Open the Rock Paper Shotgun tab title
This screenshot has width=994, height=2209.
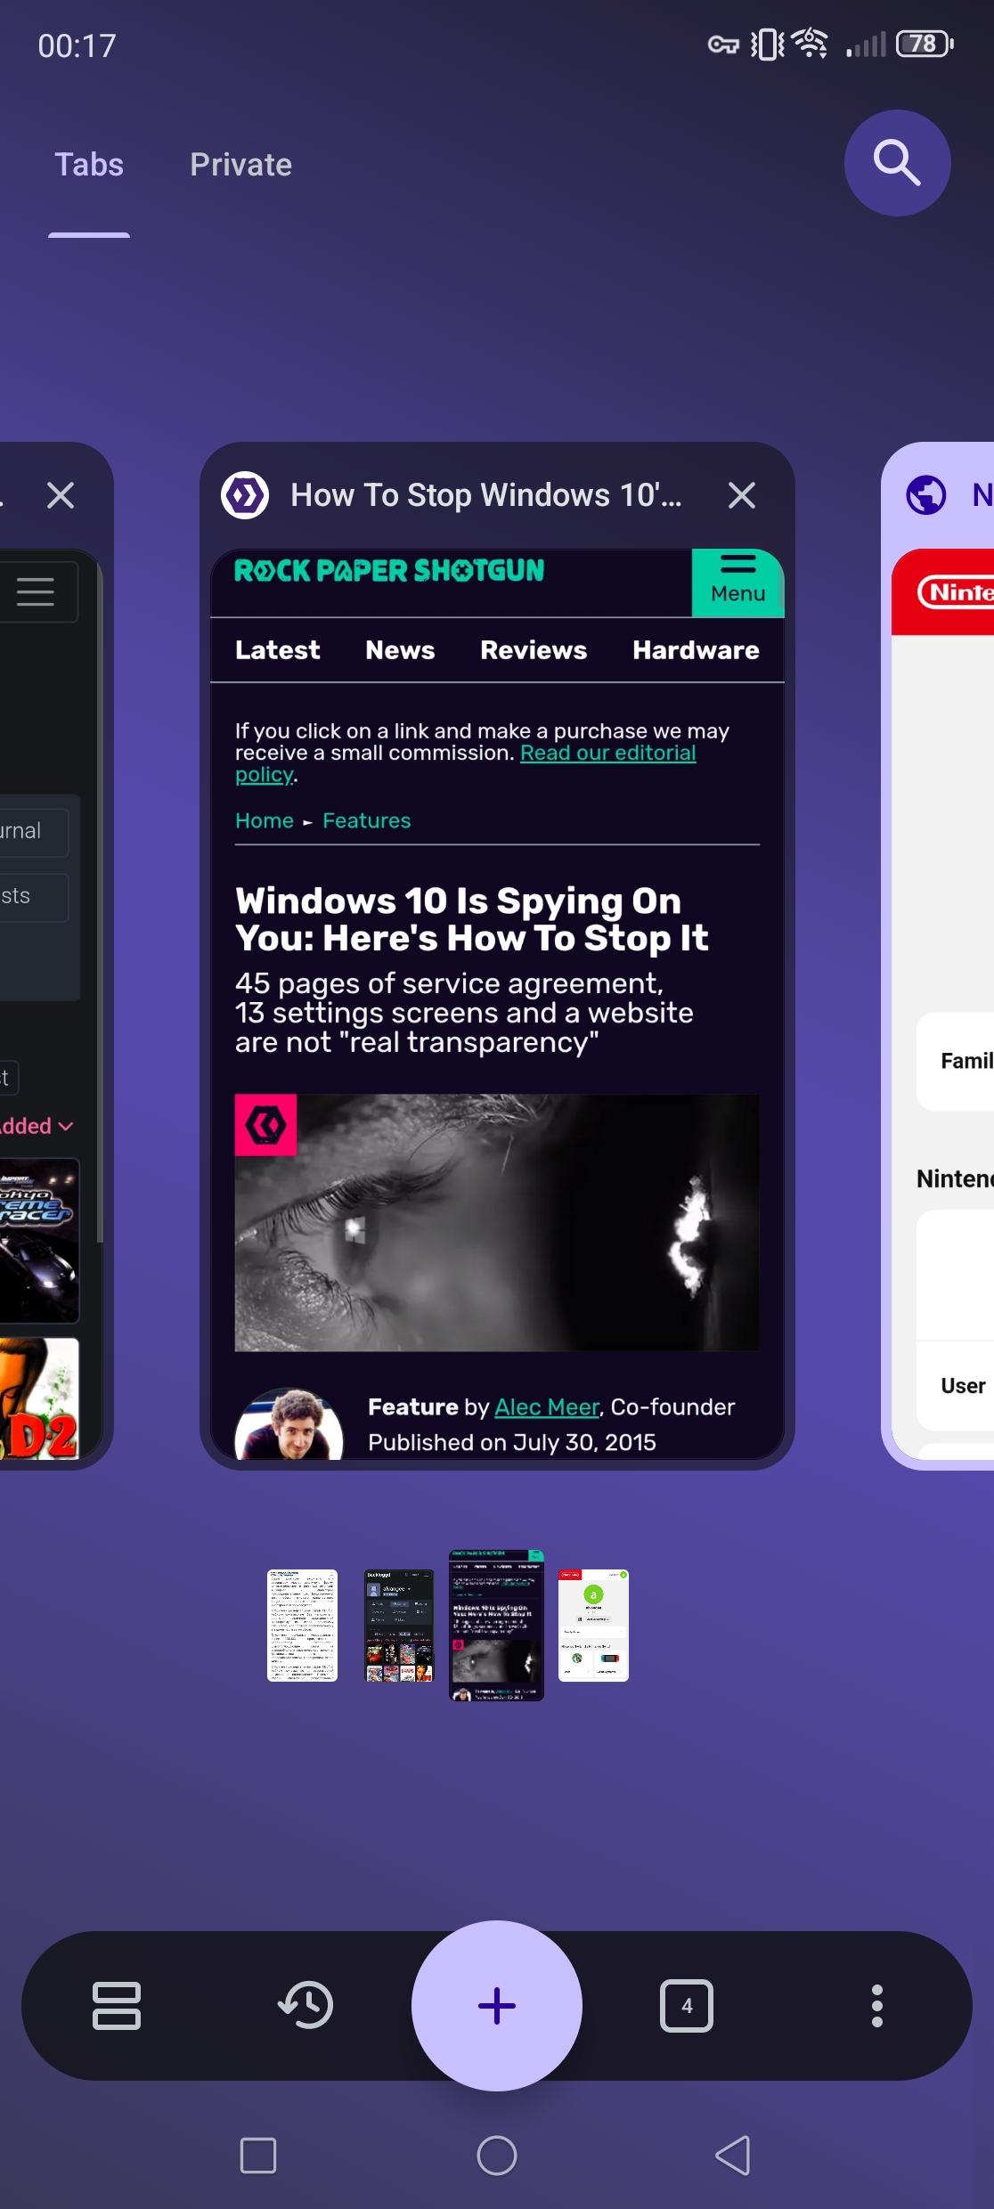pyautogui.click(x=485, y=495)
